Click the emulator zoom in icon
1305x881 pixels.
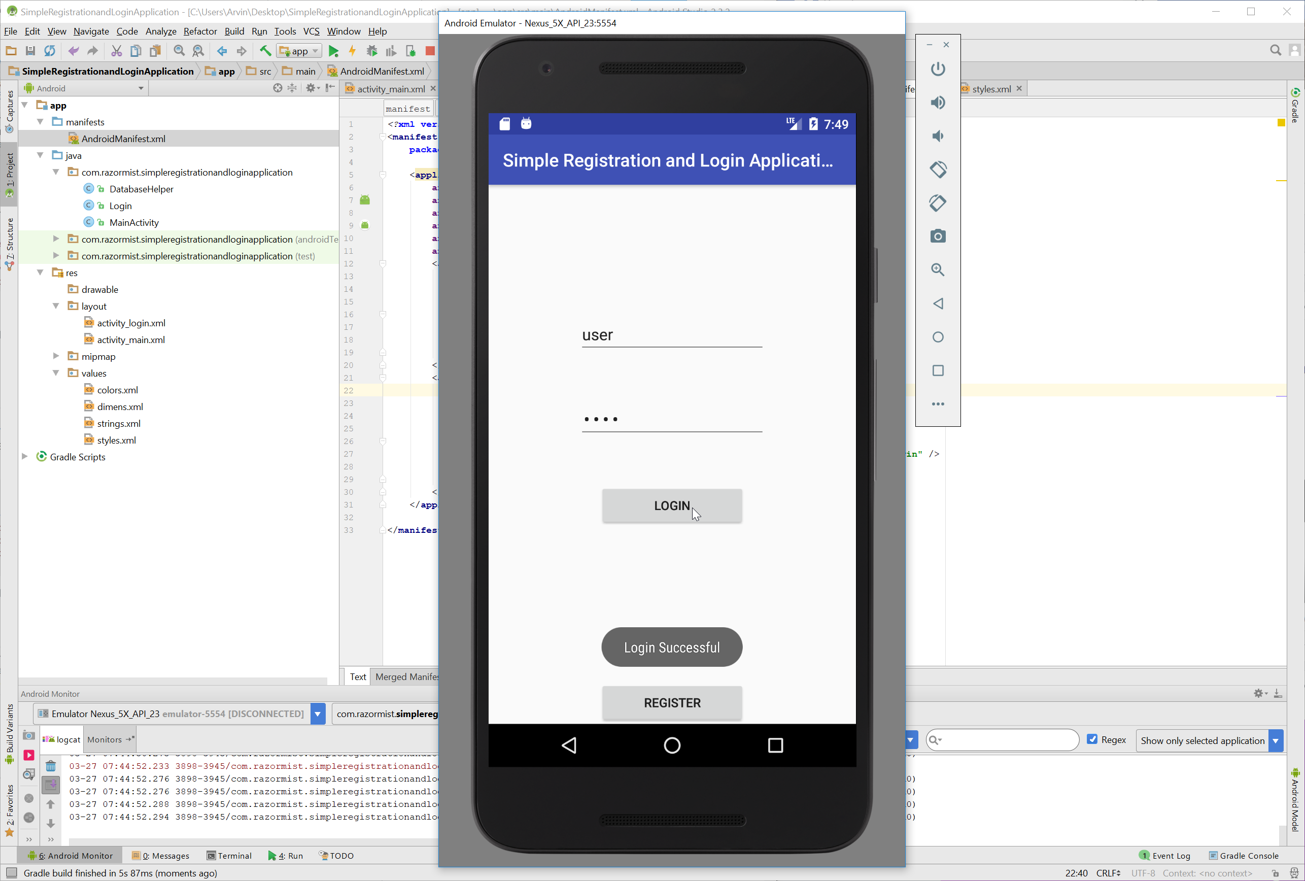(x=938, y=269)
